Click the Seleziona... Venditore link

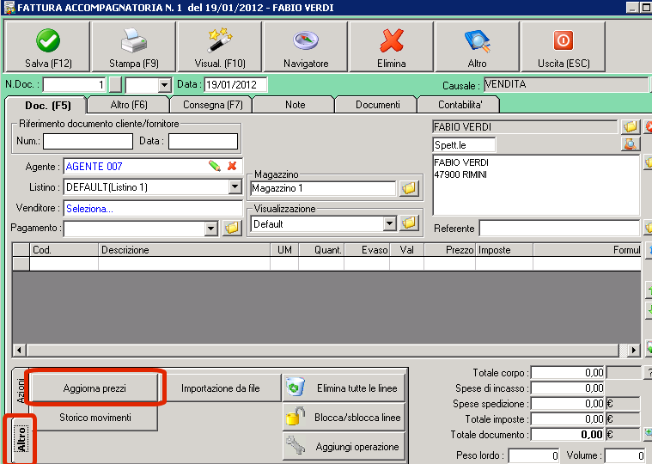pos(89,209)
